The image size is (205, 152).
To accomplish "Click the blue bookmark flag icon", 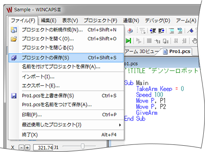I will (x=190, y=31).
